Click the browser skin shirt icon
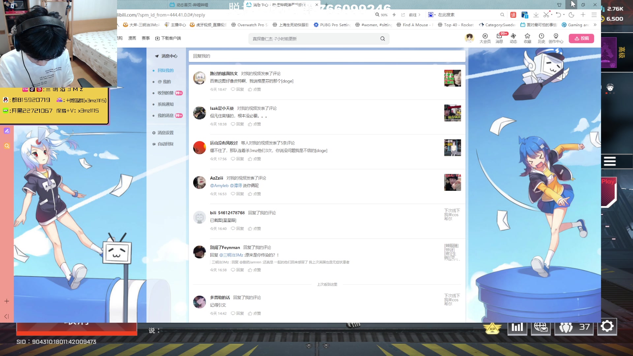 559,5
